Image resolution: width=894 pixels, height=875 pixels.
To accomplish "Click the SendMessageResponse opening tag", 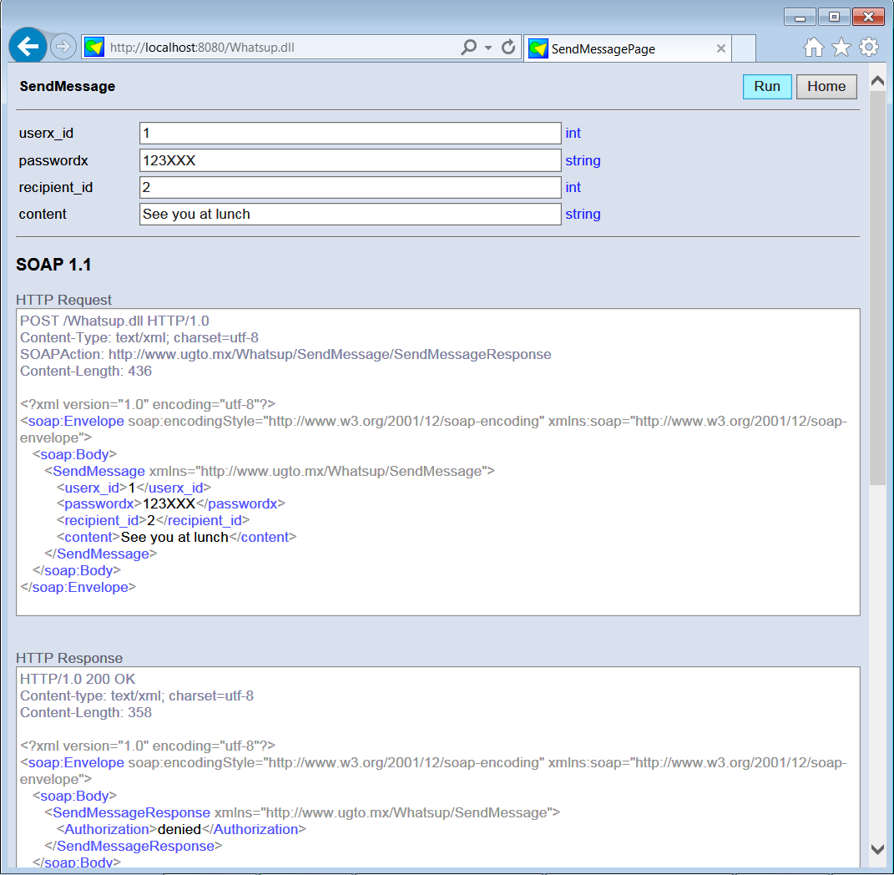I will 302,813.
